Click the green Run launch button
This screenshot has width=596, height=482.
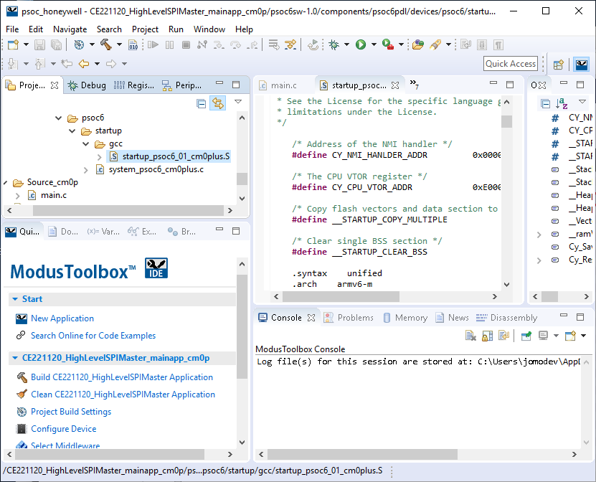coord(361,44)
